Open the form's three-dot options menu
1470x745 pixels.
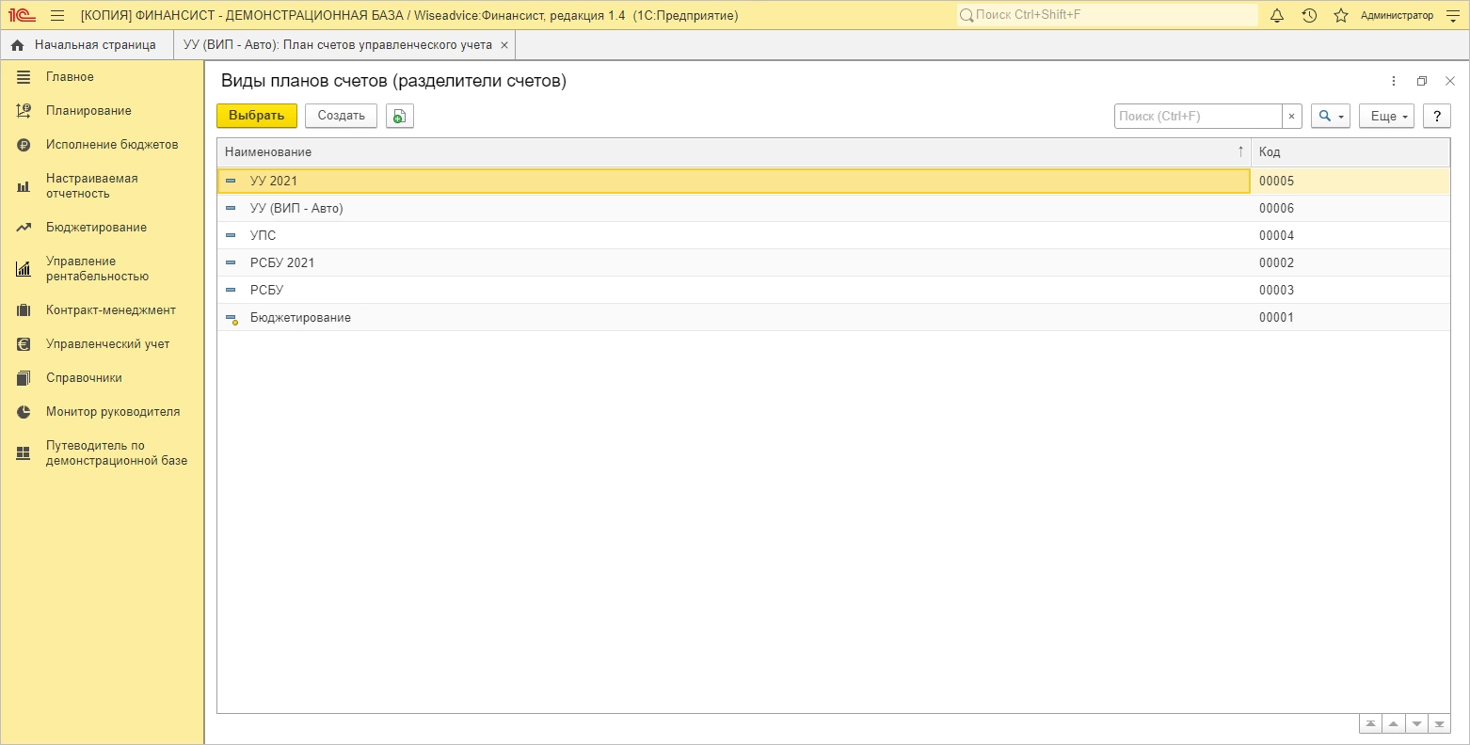(x=1393, y=81)
